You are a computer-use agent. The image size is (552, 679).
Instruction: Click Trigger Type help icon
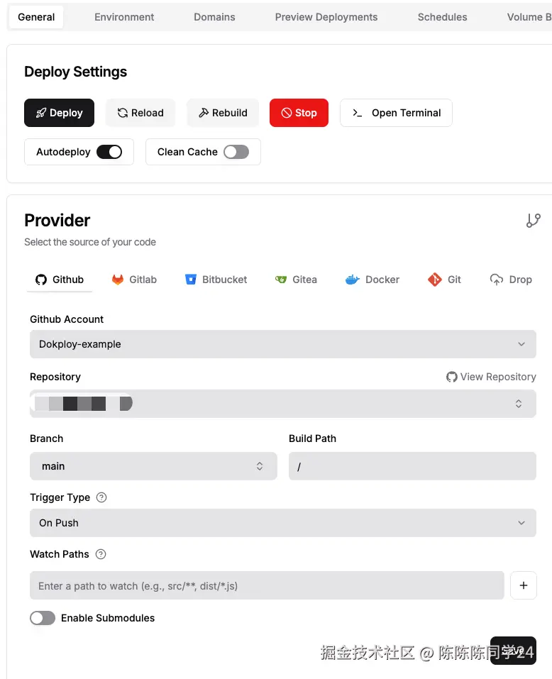pos(101,497)
